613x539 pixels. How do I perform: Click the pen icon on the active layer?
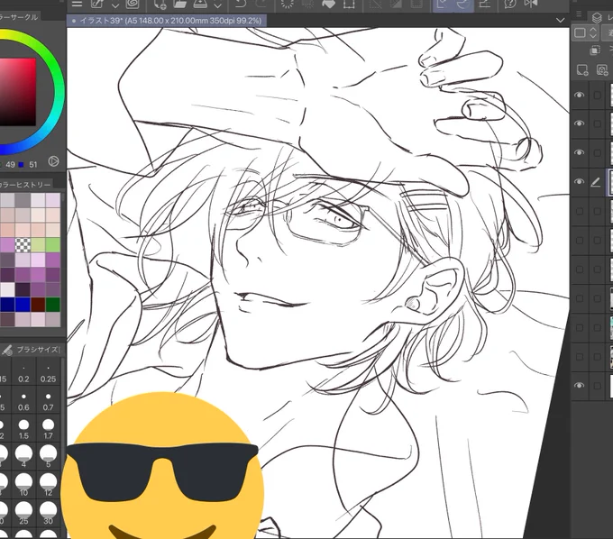click(x=595, y=182)
